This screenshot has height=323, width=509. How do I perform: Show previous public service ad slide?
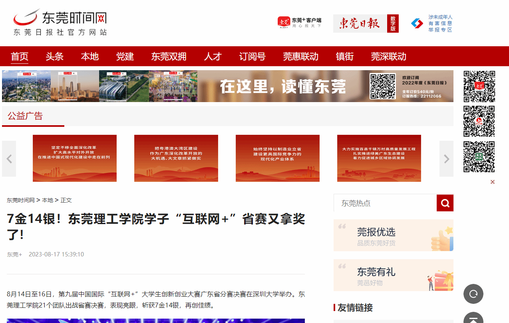pyautogui.click(x=9, y=159)
